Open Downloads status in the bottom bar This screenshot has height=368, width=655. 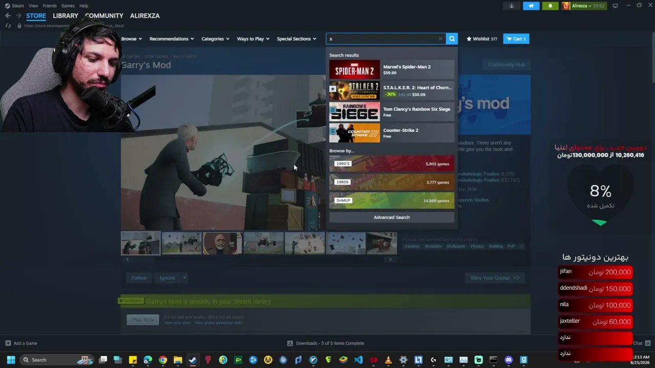click(325, 343)
